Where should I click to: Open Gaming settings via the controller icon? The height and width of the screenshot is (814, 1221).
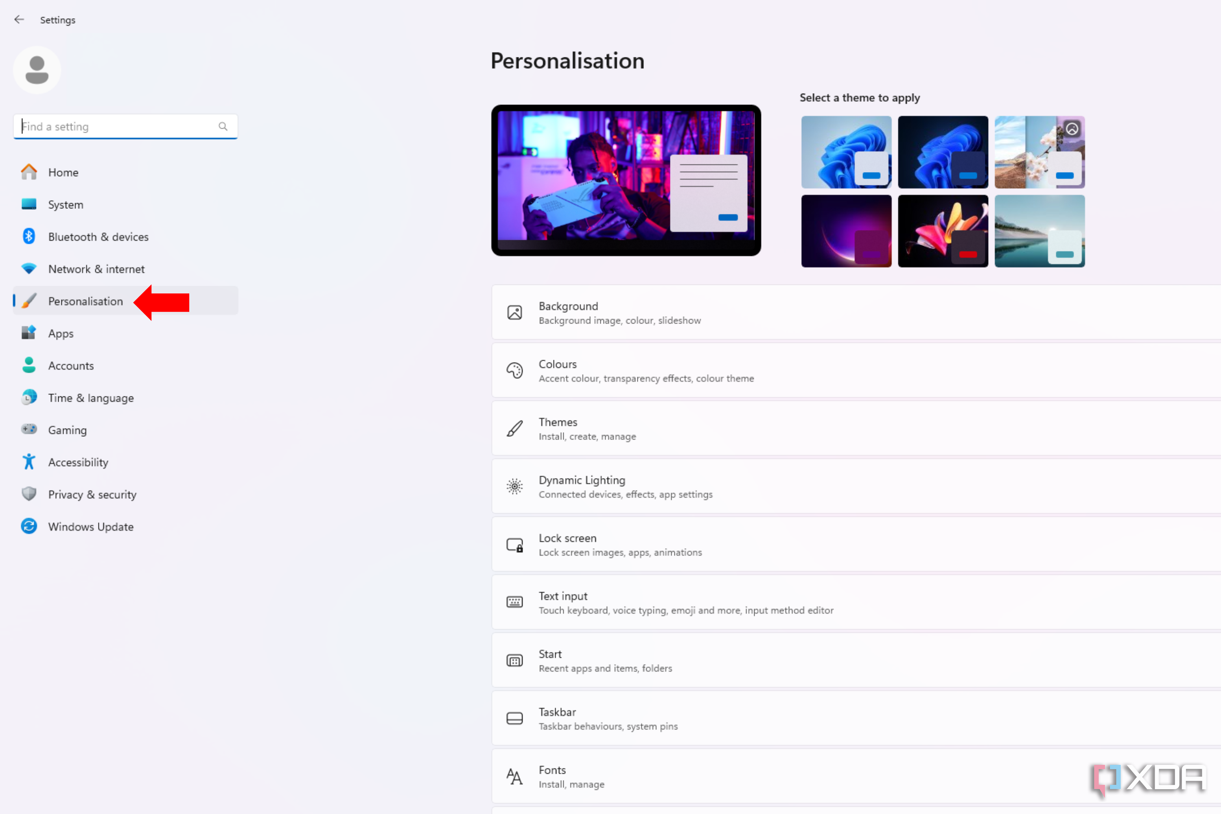28,429
